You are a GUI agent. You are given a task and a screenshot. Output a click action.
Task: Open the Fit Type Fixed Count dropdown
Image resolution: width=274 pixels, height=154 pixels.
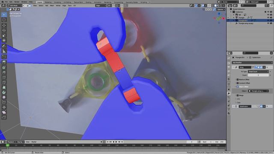click(x=258, y=71)
